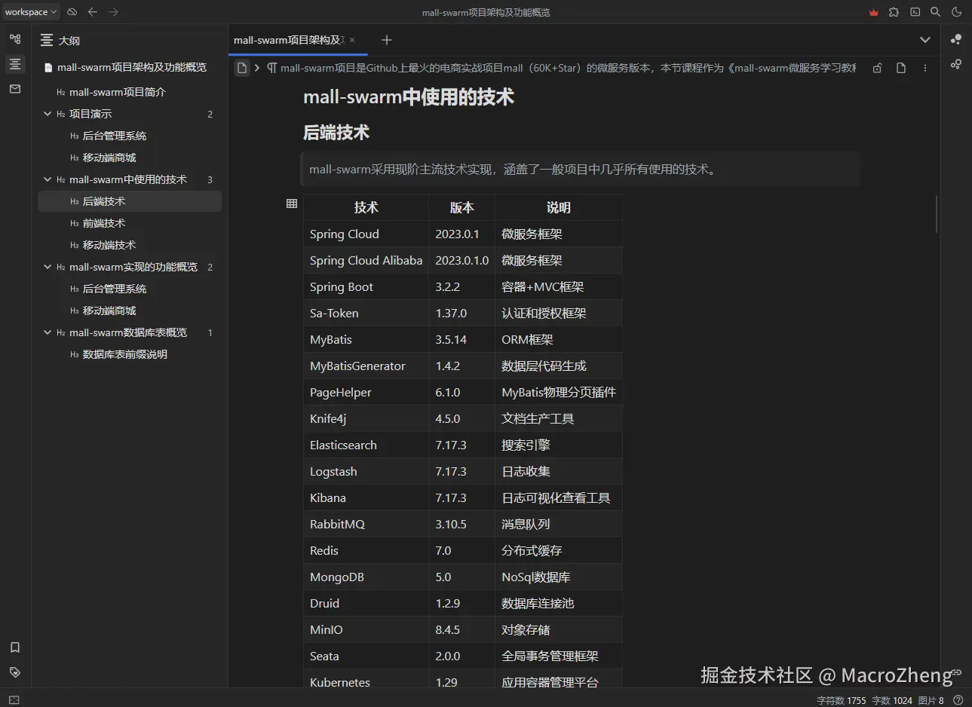
Task: Click the 认证和授权框架 cell
Action: [559, 313]
